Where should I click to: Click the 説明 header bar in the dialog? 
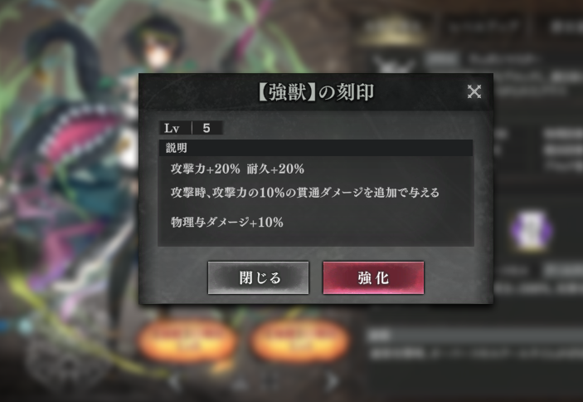tap(316, 148)
